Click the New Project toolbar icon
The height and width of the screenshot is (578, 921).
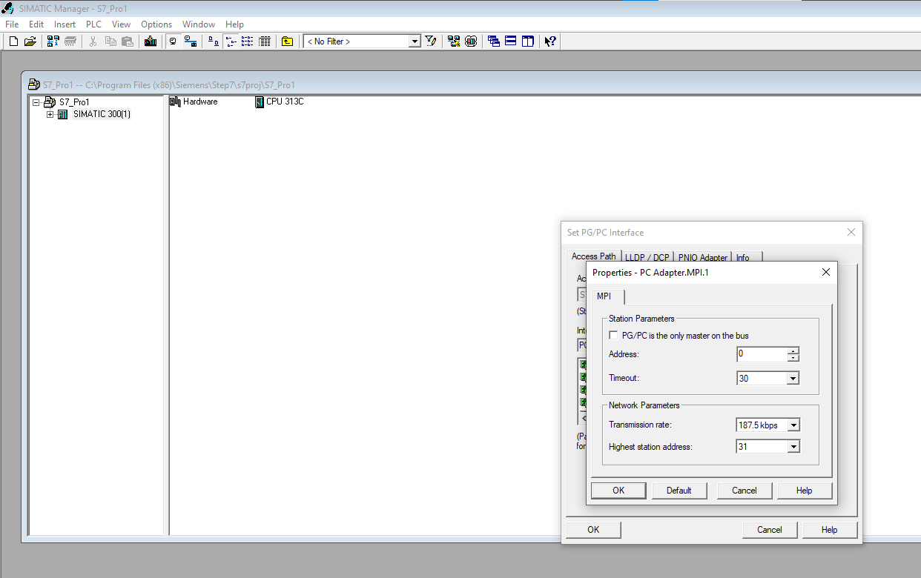click(13, 41)
